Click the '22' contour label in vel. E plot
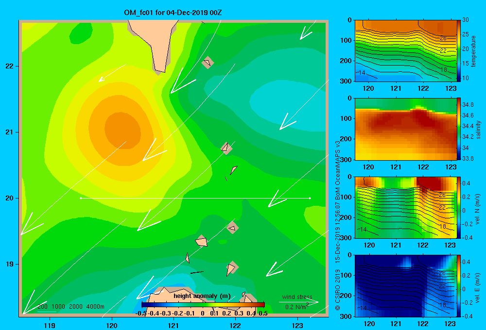 [x=442, y=286]
